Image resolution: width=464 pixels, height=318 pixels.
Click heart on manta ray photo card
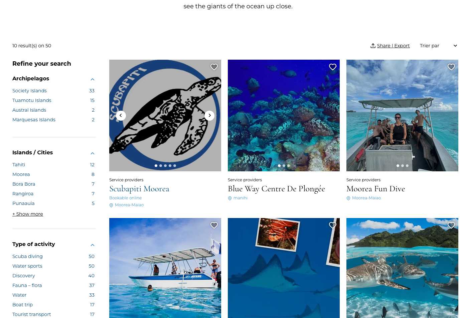(x=333, y=225)
